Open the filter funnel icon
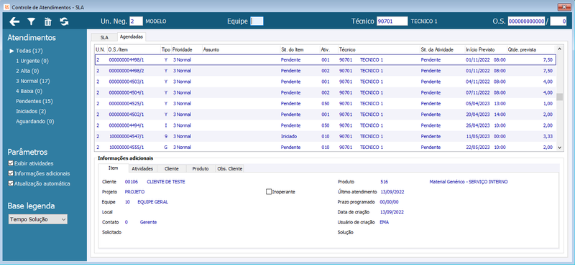Screen dimensions: 575x265 coord(31,22)
